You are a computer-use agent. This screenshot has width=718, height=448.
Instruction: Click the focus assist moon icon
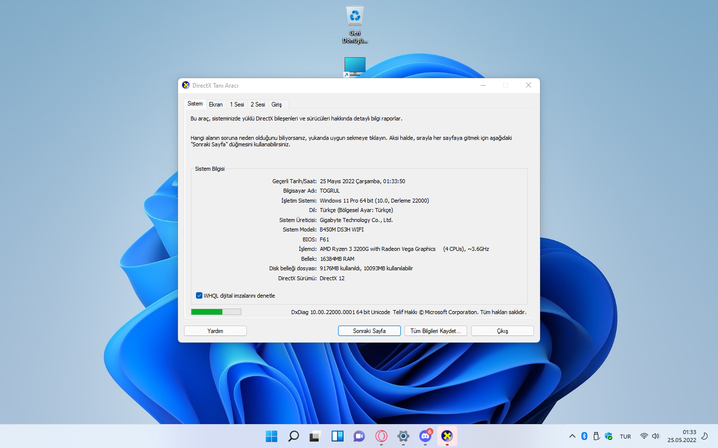click(x=705, y=436)
